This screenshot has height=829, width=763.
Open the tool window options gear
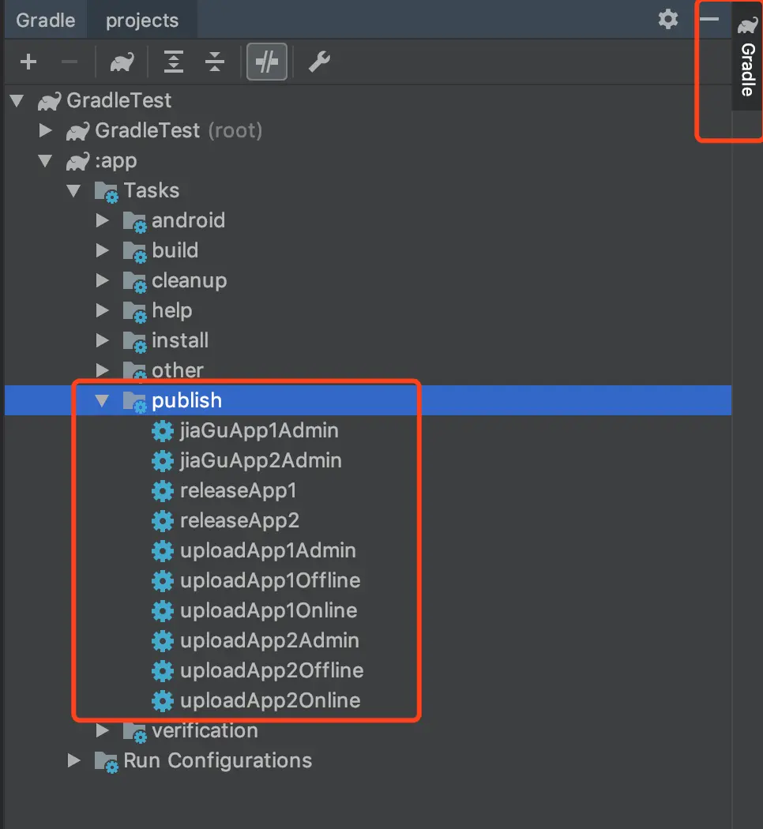[668, 19]
